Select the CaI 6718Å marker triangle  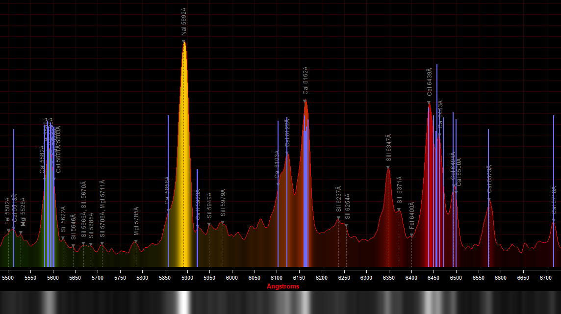pos(554,220)
